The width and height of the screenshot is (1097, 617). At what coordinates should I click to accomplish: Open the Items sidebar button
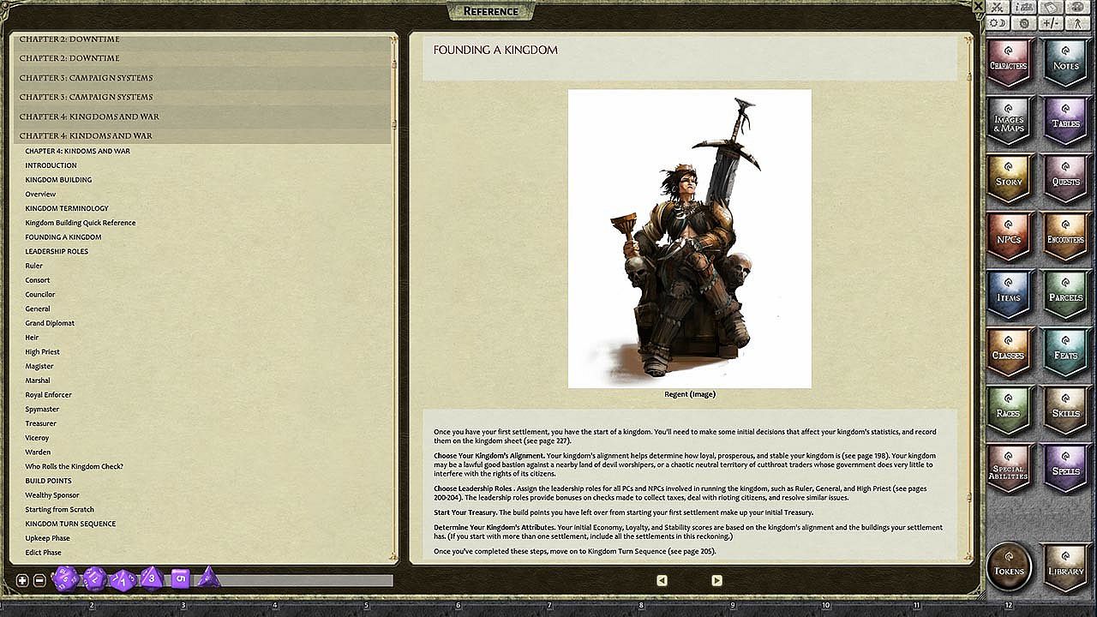tap(1009, 294)
